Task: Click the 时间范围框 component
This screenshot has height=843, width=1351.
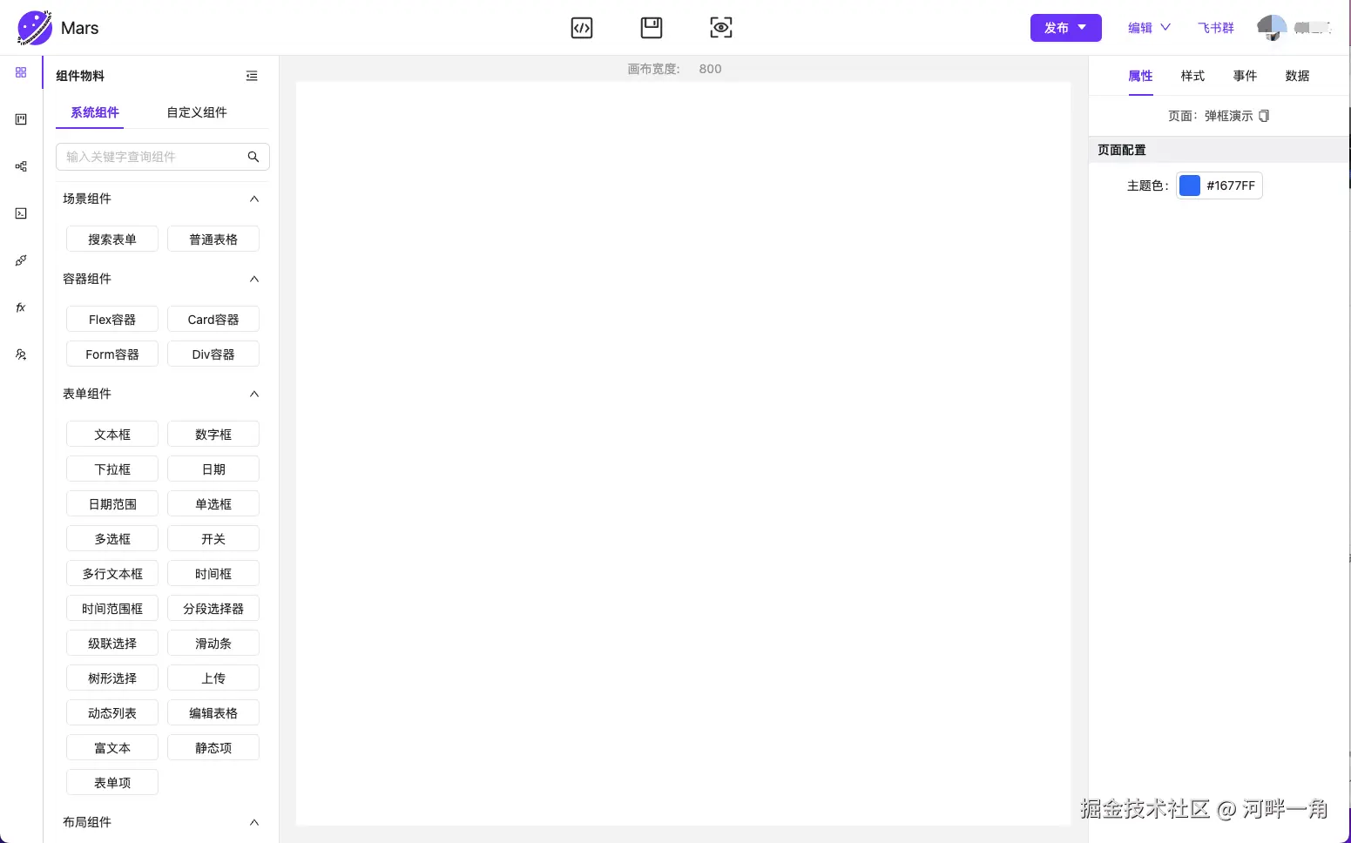Action: coord(112,608)
